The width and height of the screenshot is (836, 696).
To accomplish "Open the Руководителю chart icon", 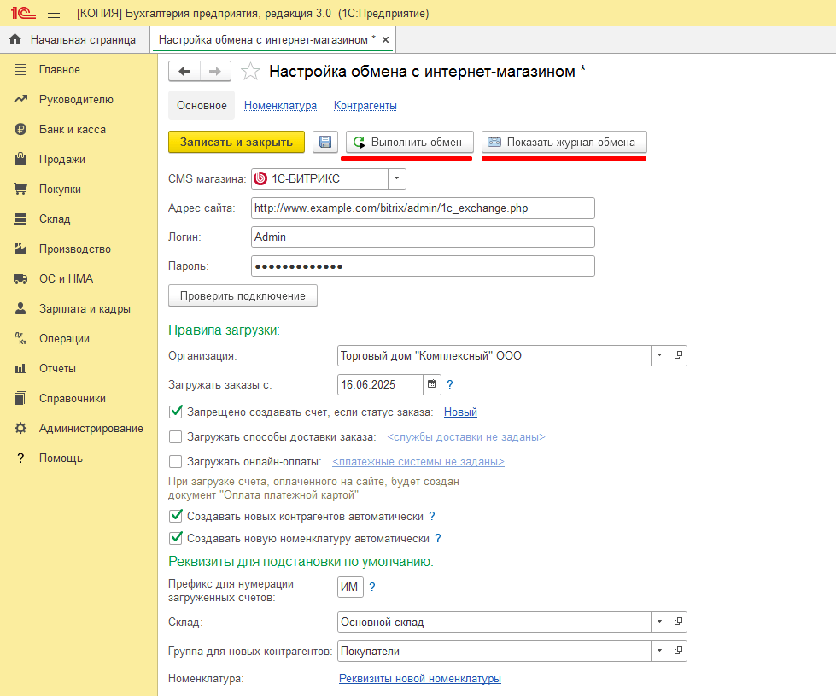I will point(20,99).
